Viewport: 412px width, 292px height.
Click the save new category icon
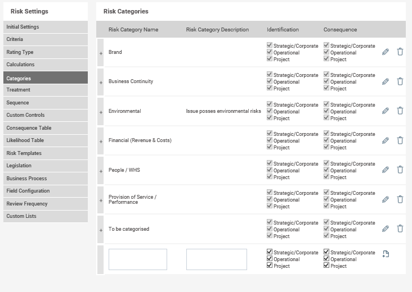[x=386, y=254]
